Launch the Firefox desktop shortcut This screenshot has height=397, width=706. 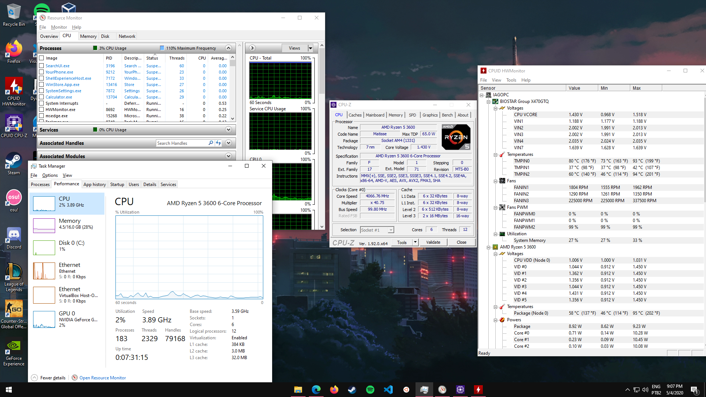(14, 52)
